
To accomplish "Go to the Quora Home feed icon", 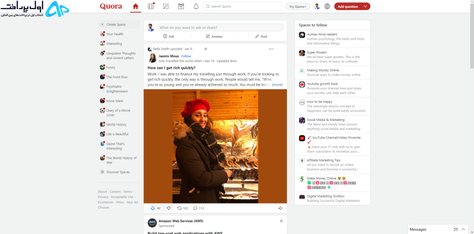I will pos(136,6).
